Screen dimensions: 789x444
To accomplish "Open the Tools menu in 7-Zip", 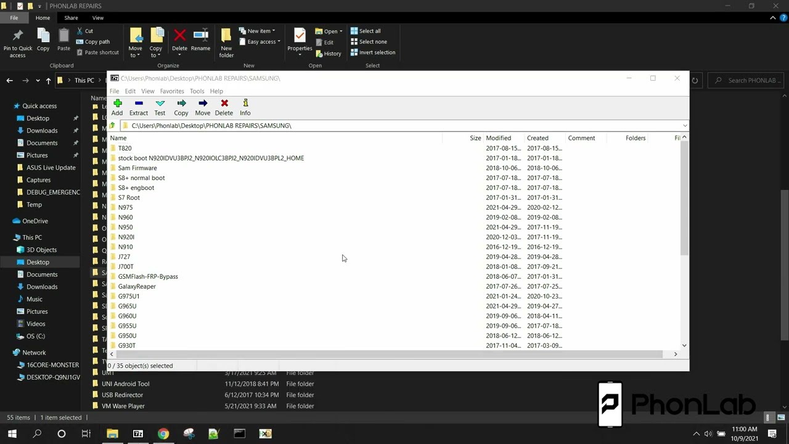I will coord(197,91).
